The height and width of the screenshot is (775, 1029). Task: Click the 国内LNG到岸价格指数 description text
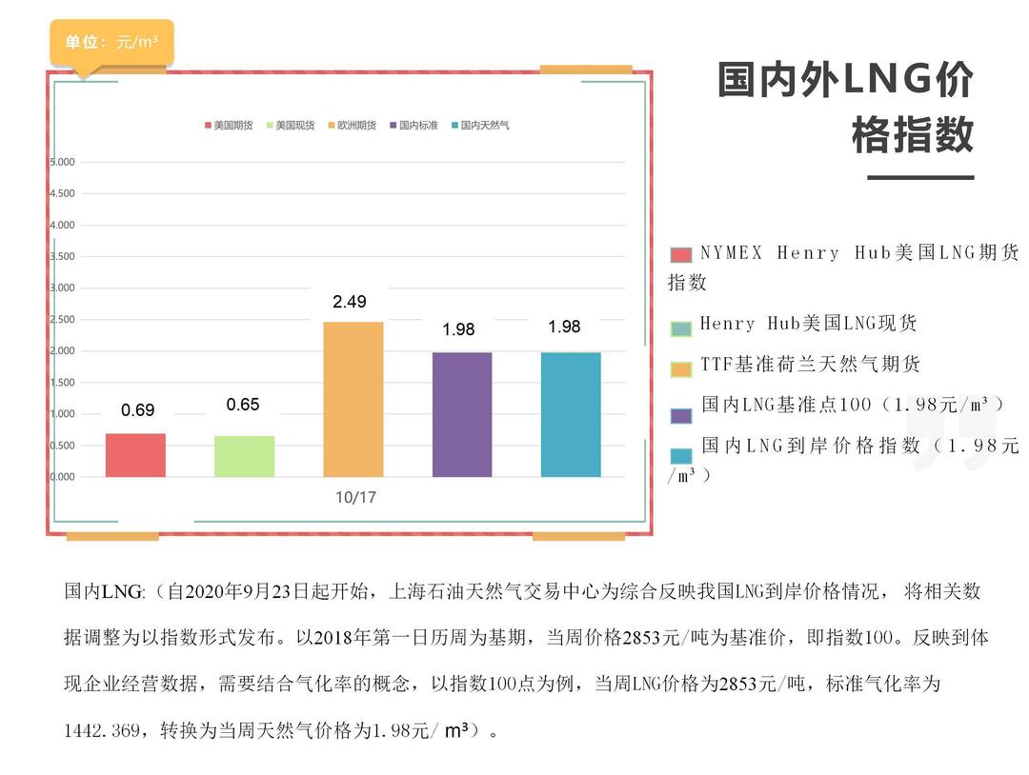click(x=843, y=460)
